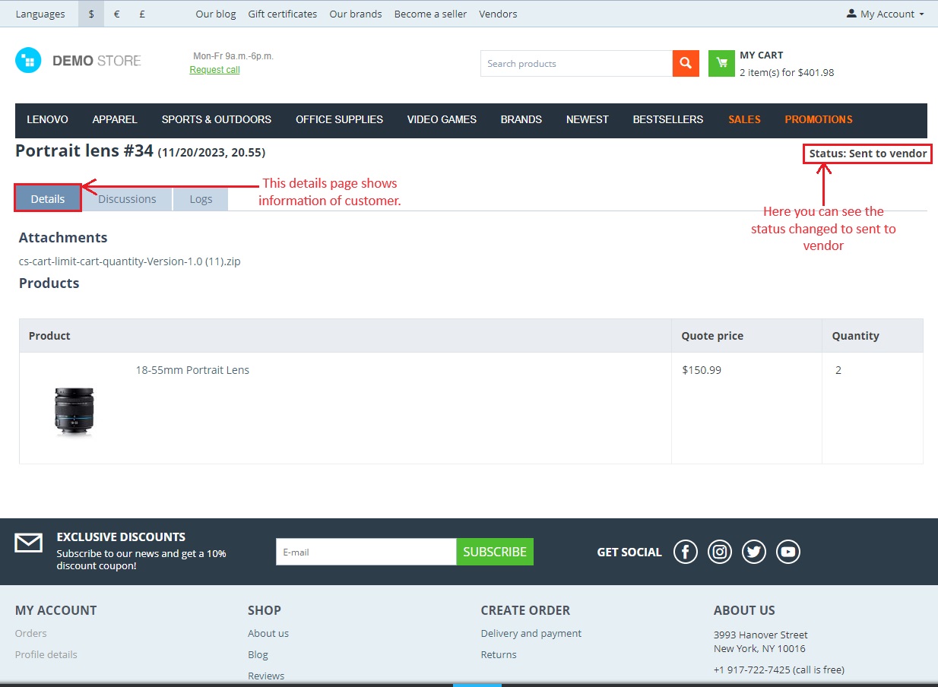Screen dimensions: 938x687
Task: Download the cs-cart-limit-cart-quantity zip attachment
Action: (x=130, y=261)
